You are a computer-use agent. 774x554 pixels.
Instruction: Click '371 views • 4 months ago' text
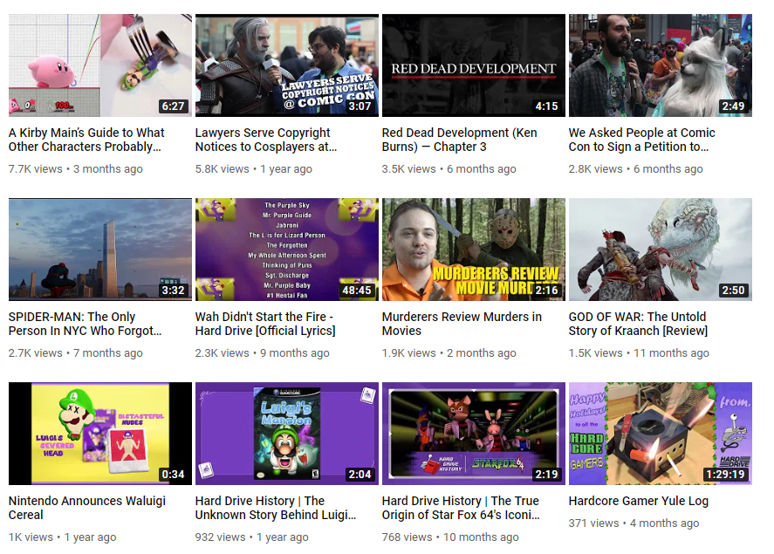(x=634, y=523)
